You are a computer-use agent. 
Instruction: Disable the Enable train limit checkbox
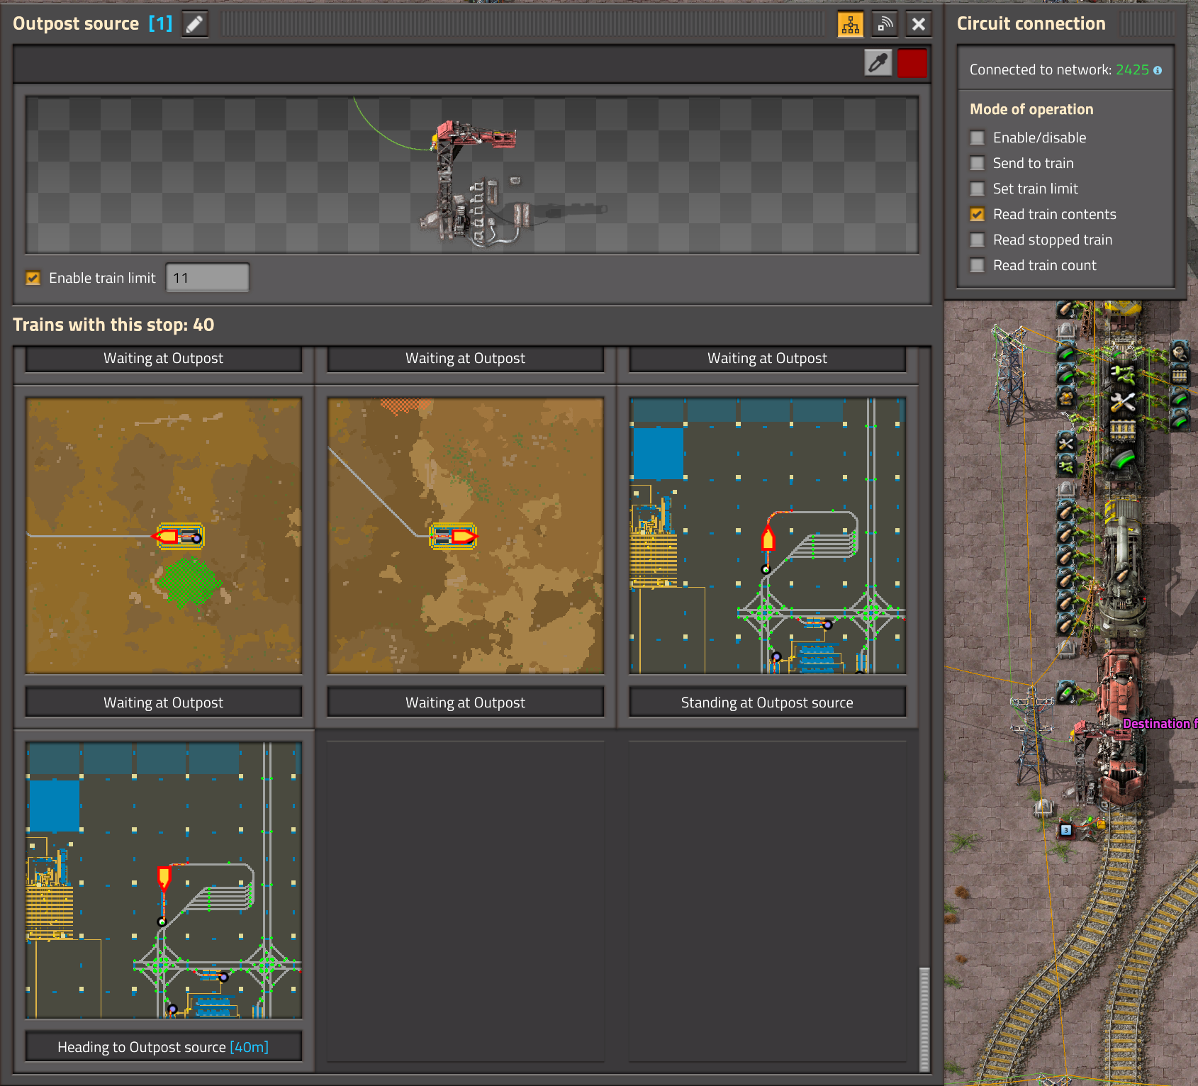33,278
